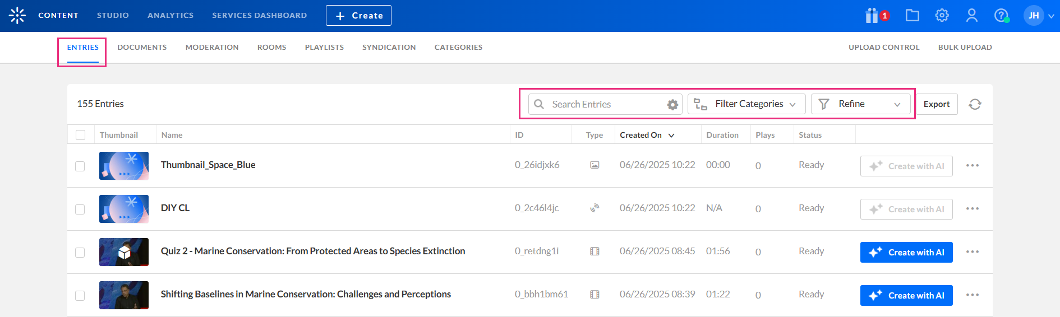Open the folder icon in header

912,16
